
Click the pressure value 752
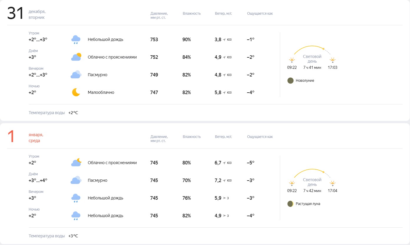(154, 57)
